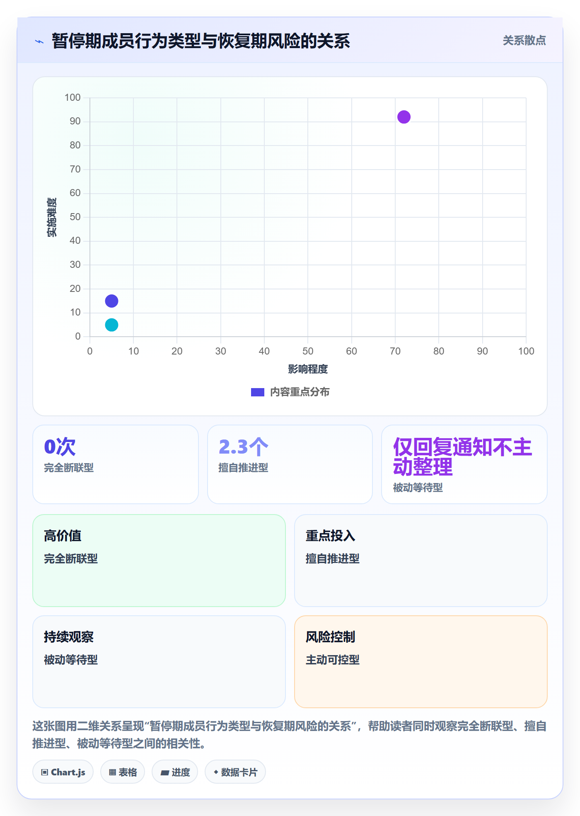The height and width of the screenshot is (816, 580).
Task: Click the 数据卡片 chip diamond icon
Action: pos(216,772)
